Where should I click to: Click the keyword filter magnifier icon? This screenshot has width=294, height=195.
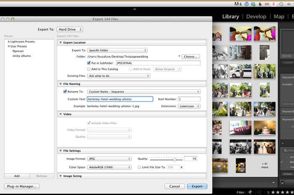point(285,150)
